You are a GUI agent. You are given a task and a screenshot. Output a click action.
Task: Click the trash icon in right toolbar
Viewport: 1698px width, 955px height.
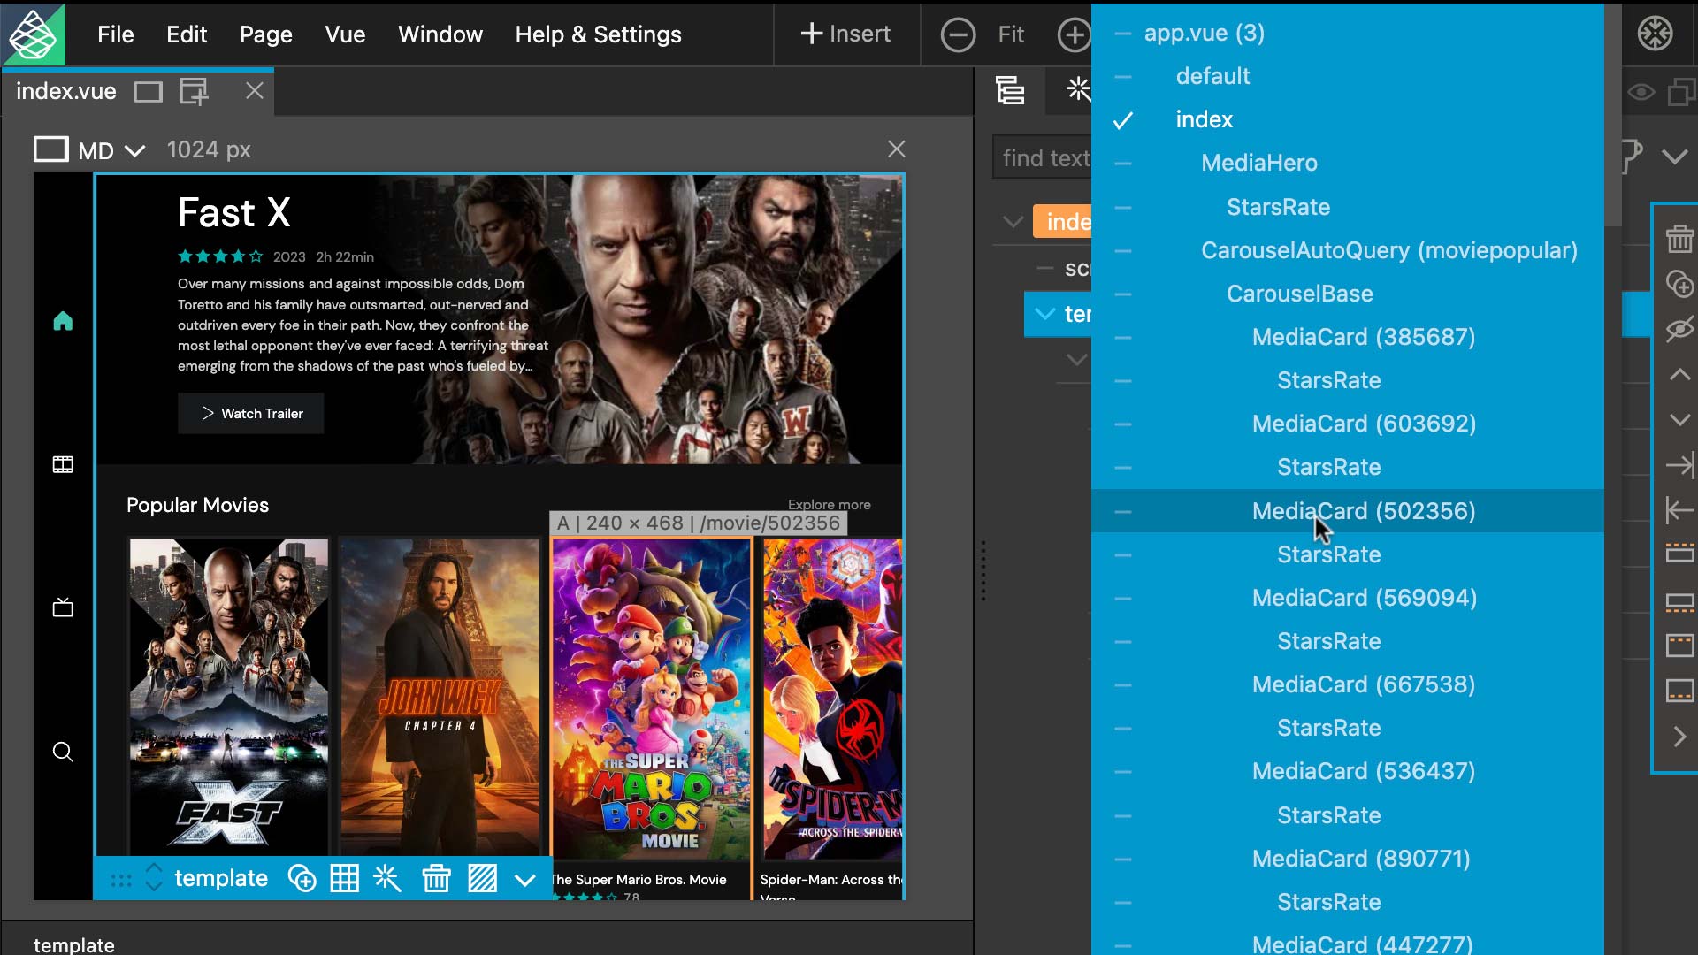pyautogui.click(x=1679, y=239)
